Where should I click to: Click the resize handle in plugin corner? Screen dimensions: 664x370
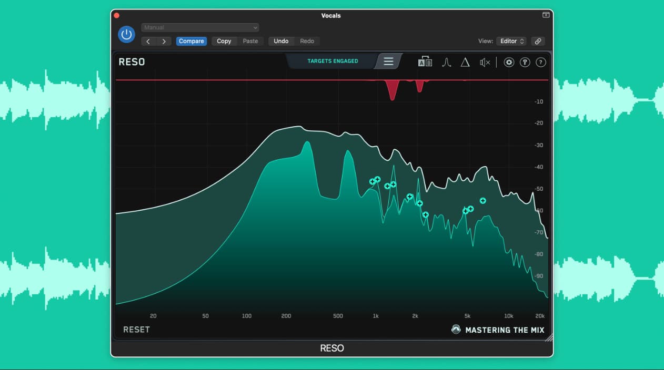pos(549,337)
